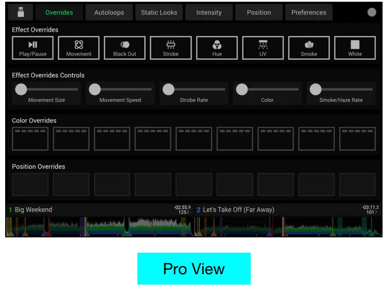Choose the second Position Overrides slot

click(x=71, y=185)
